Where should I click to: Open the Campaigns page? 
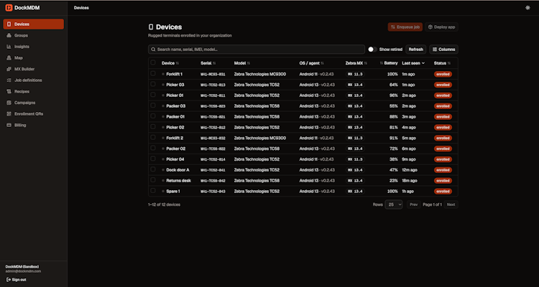click(33, 103)
